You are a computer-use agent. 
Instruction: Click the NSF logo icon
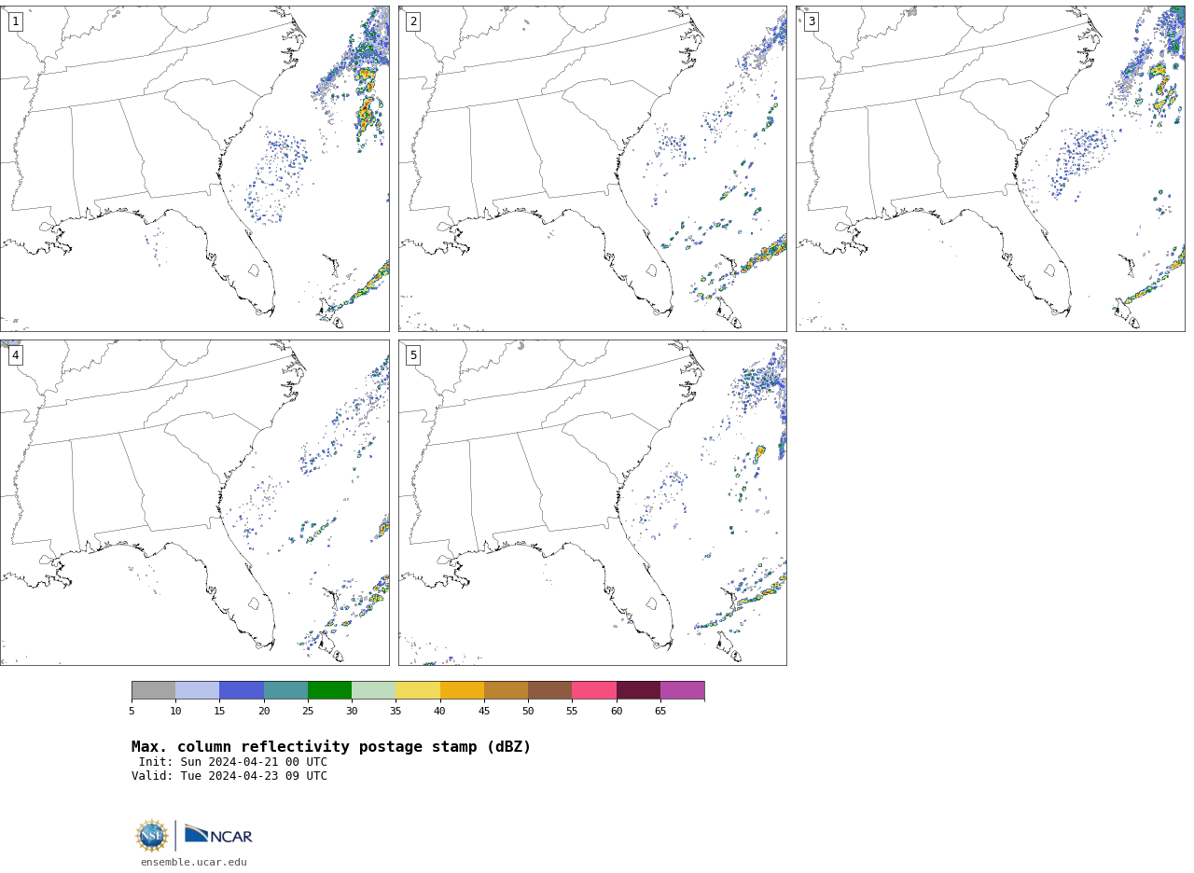tap(152, 836)
